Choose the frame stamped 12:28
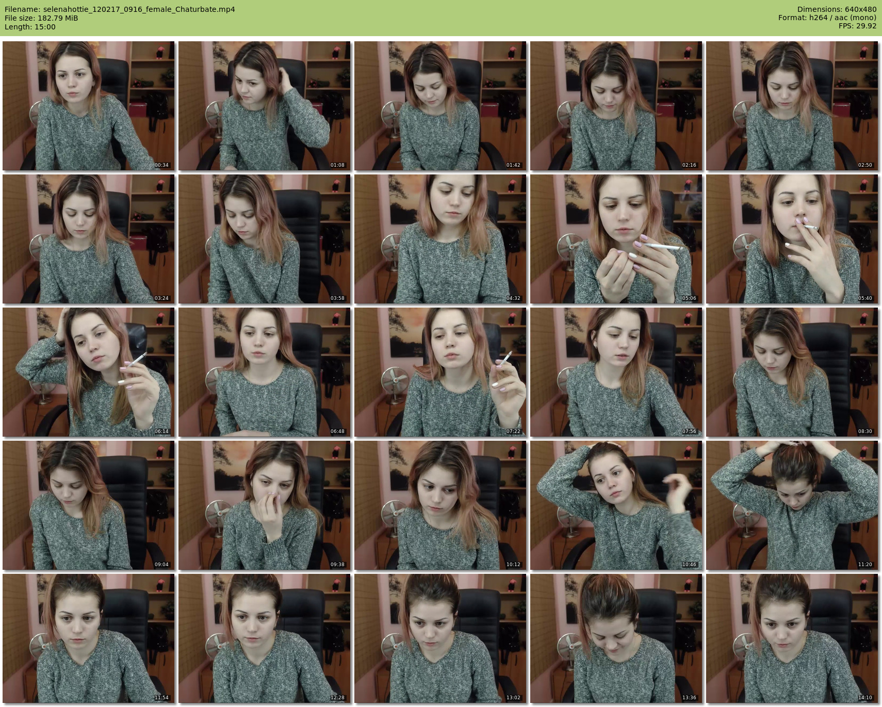The image size is (882, 707). [265, 638]
